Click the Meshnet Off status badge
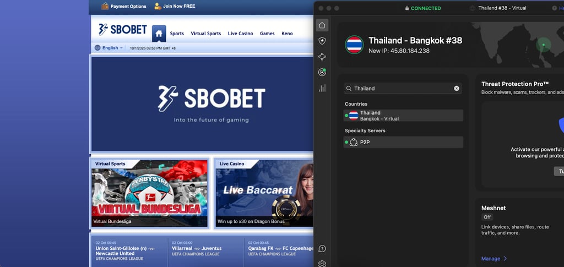The width and height of the screenshot is (564, 267). [487, 217]
